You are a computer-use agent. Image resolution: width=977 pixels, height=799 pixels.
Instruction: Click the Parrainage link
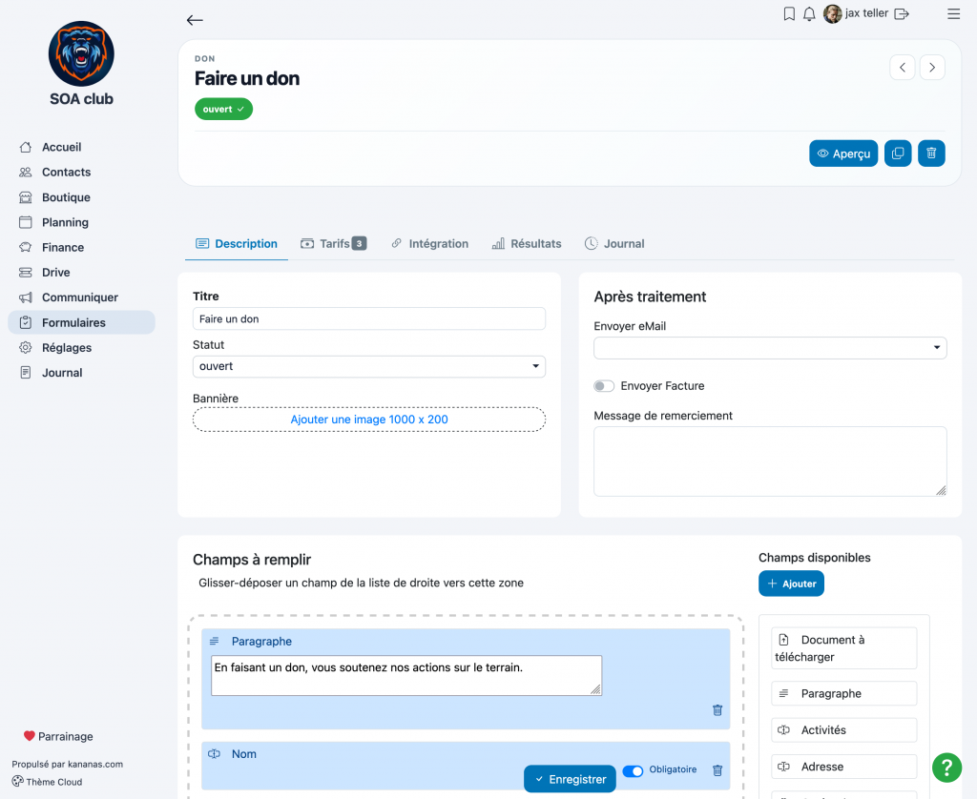tap(58, 736)
